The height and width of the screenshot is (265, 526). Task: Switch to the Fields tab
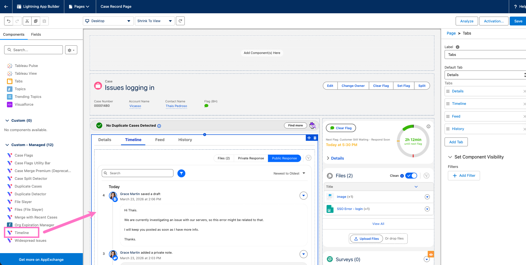pyautogui.click(x=36, y=35)
